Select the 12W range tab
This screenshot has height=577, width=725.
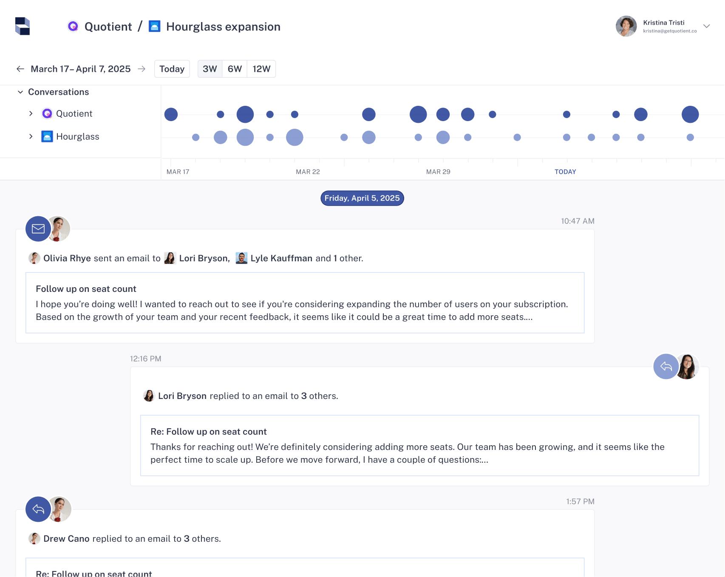[x=261, y=69]
